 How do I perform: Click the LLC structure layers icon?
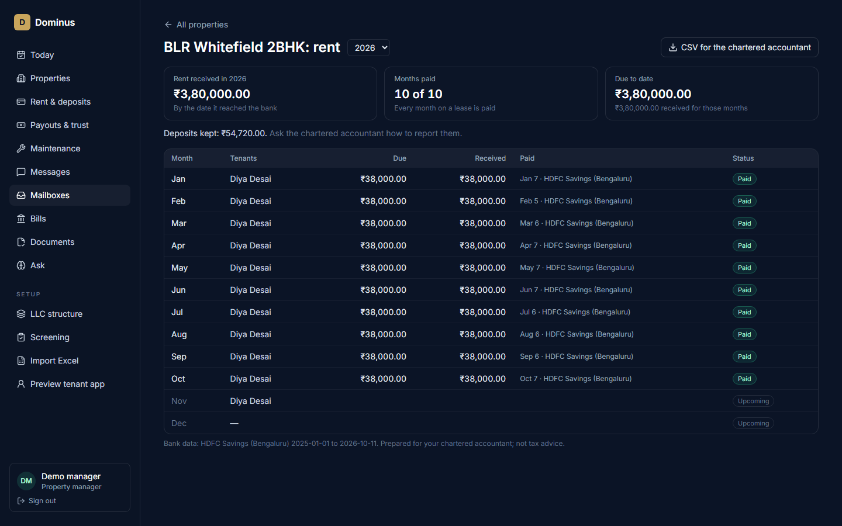(x=21, y=314)
